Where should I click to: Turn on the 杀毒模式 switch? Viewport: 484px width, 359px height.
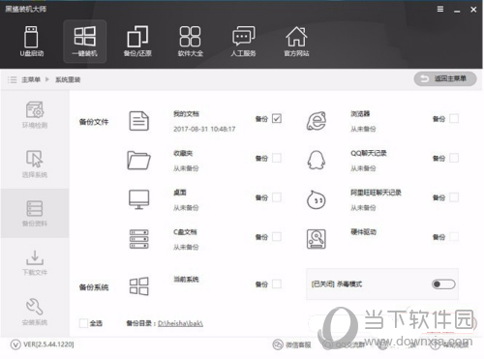click(443, 284)
